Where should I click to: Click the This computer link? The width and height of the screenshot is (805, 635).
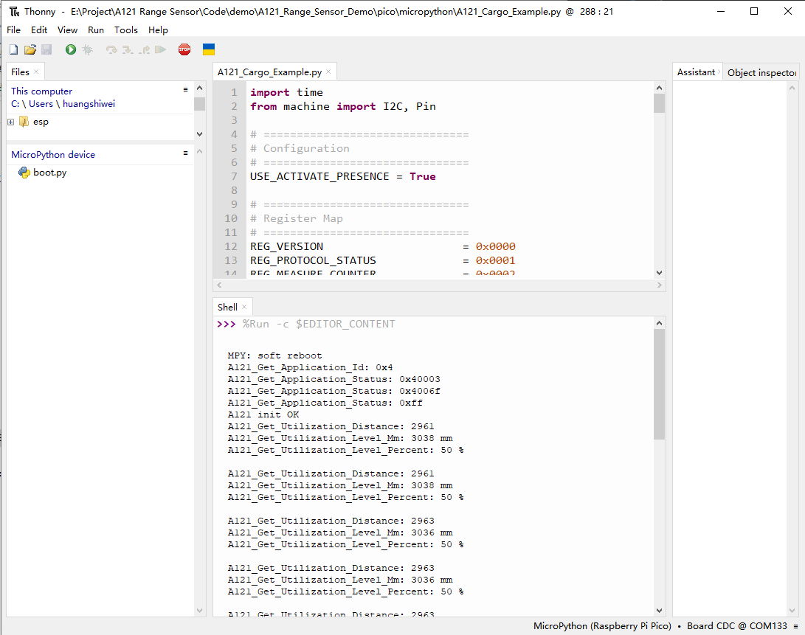point(41,91)
